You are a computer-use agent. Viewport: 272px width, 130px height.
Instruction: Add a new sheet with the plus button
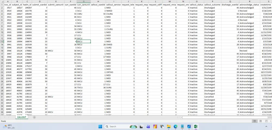(x=34, y=117)
